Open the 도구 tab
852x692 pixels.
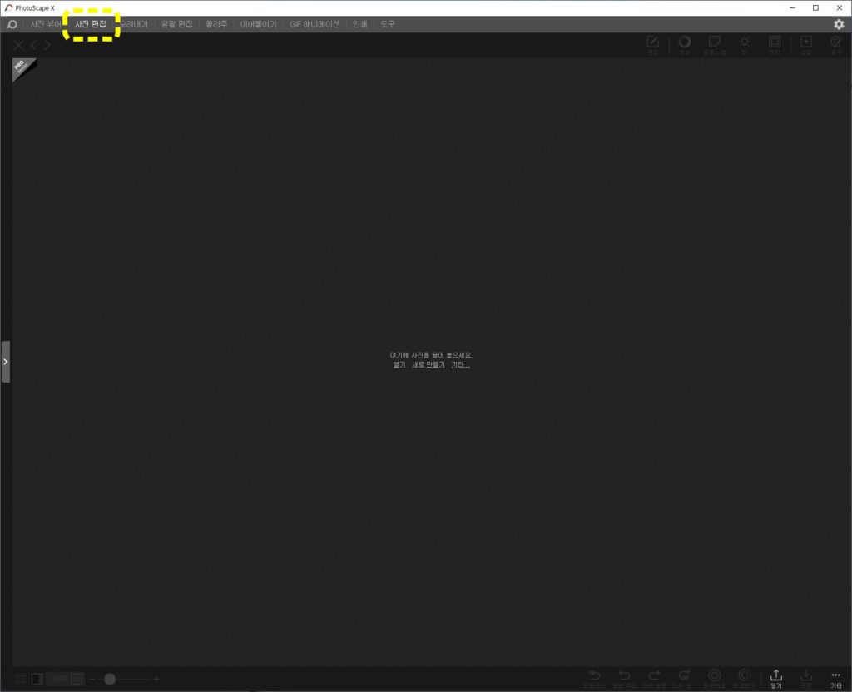[x=388, y=24]
